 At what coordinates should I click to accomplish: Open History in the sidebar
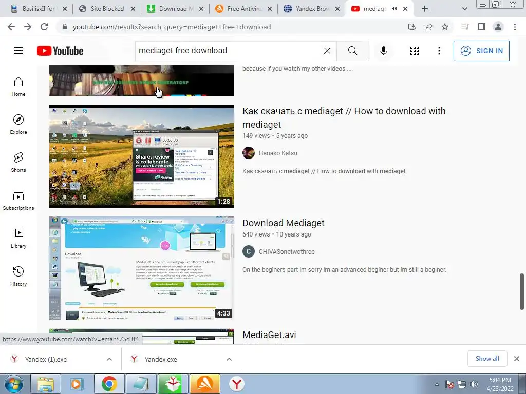pyautogui.click(x=18, y=277)
